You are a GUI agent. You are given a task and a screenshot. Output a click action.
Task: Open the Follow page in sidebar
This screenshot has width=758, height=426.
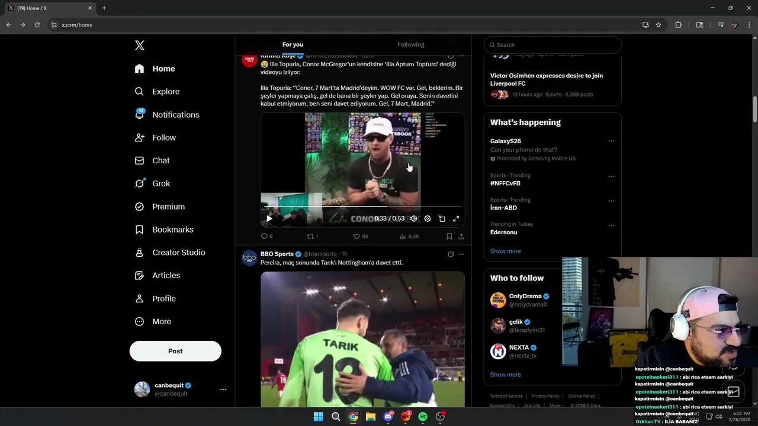155,138
